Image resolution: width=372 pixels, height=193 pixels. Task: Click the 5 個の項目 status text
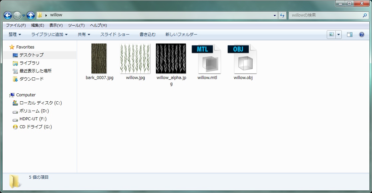click(x=39, y=177)
